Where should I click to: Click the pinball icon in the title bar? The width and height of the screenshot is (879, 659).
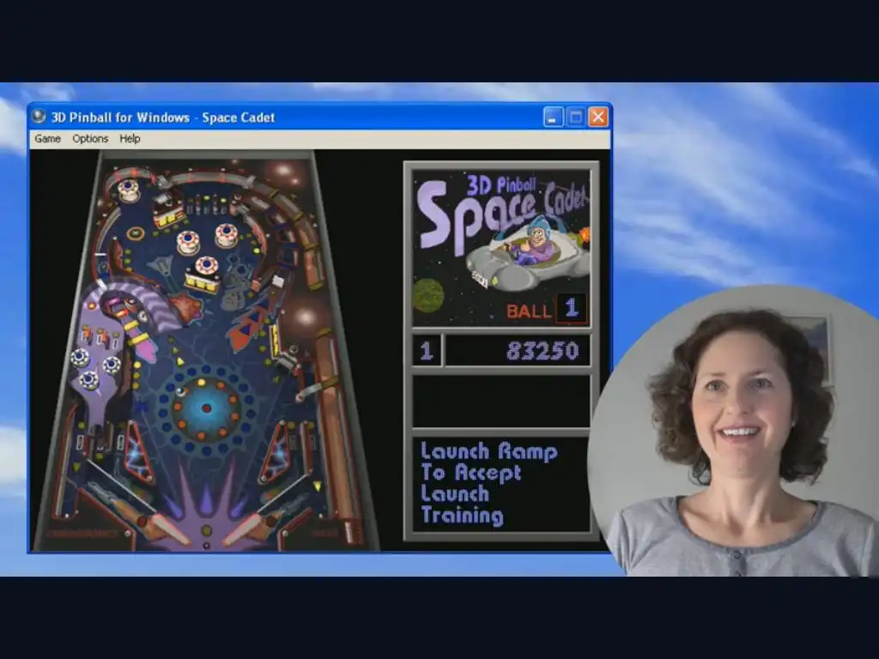(39, 116)
